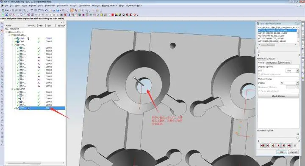This screenshot has width=305, height=166.
Task: Click the red square toolbar icon
Action: click(113, 15)
